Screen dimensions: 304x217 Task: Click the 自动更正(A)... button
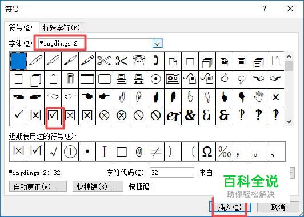pyautogui.click(x=38, y=186)
